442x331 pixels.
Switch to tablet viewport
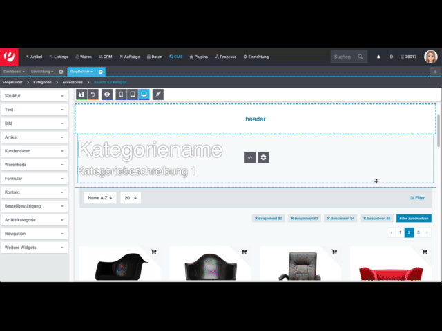tap(133, 94)
